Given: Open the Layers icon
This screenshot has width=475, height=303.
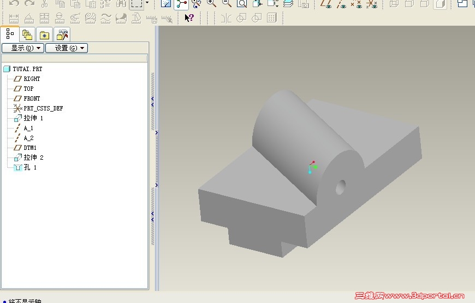Looking at the screenshot, I should pyautogui.click(x=288, y=4).
